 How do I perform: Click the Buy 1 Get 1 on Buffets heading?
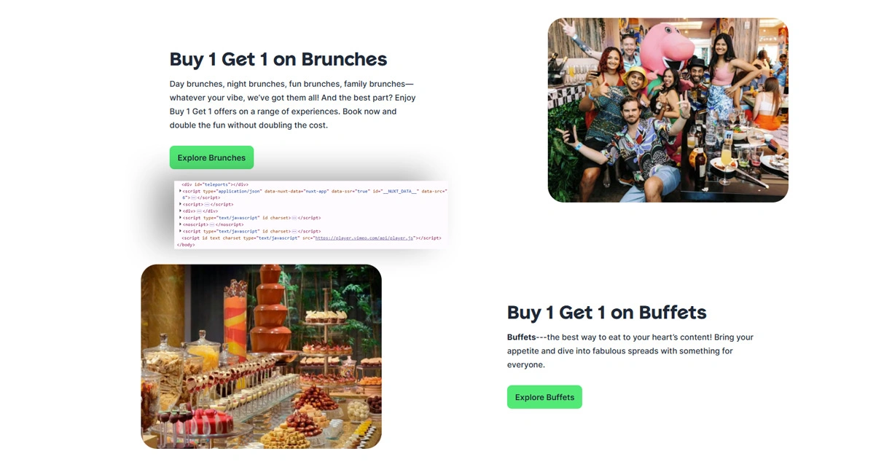point(607,312)
